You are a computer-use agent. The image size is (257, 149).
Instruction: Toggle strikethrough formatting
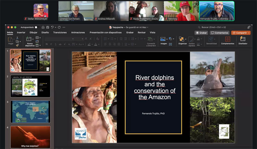click(x=60, y=44)
